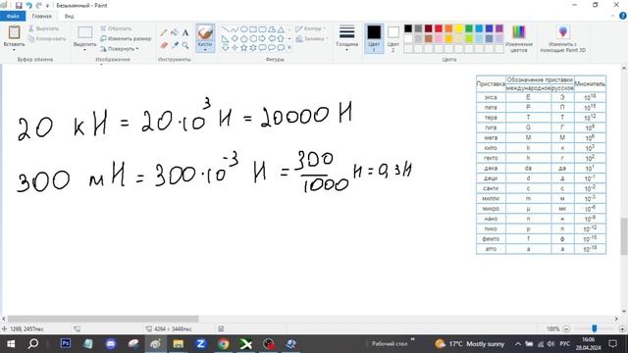The image size is (628, 353).
Task: Expand the shapes gallery more arrow
Action: point(289,48)
